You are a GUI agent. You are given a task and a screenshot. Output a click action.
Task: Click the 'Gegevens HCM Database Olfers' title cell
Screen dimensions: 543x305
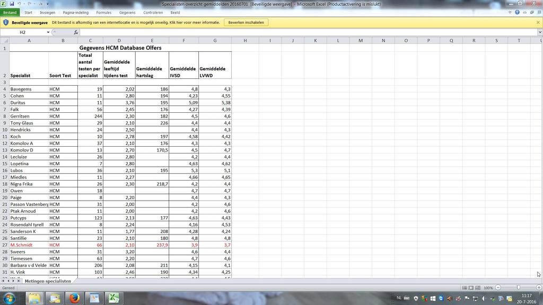coord(120,48)
